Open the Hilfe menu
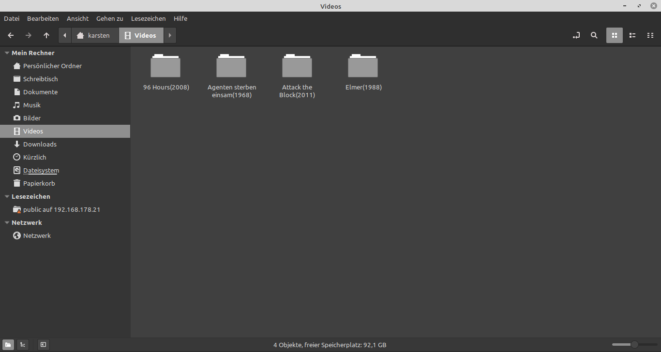The image size is (661, 352). (180, 18)
